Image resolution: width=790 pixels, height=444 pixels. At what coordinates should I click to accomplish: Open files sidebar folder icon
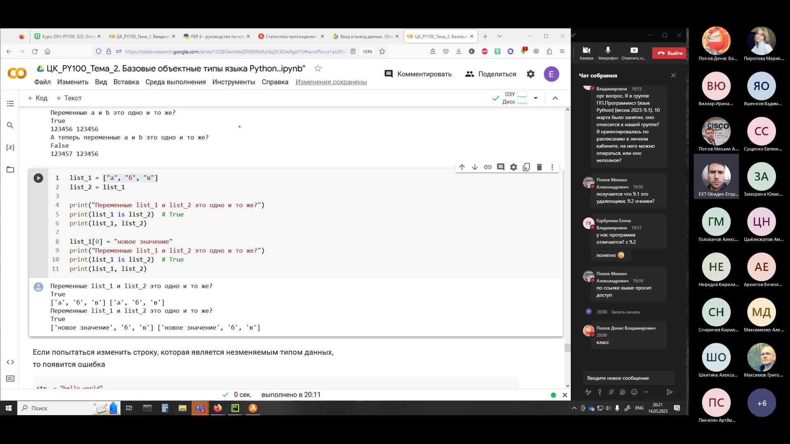[10, 169]
